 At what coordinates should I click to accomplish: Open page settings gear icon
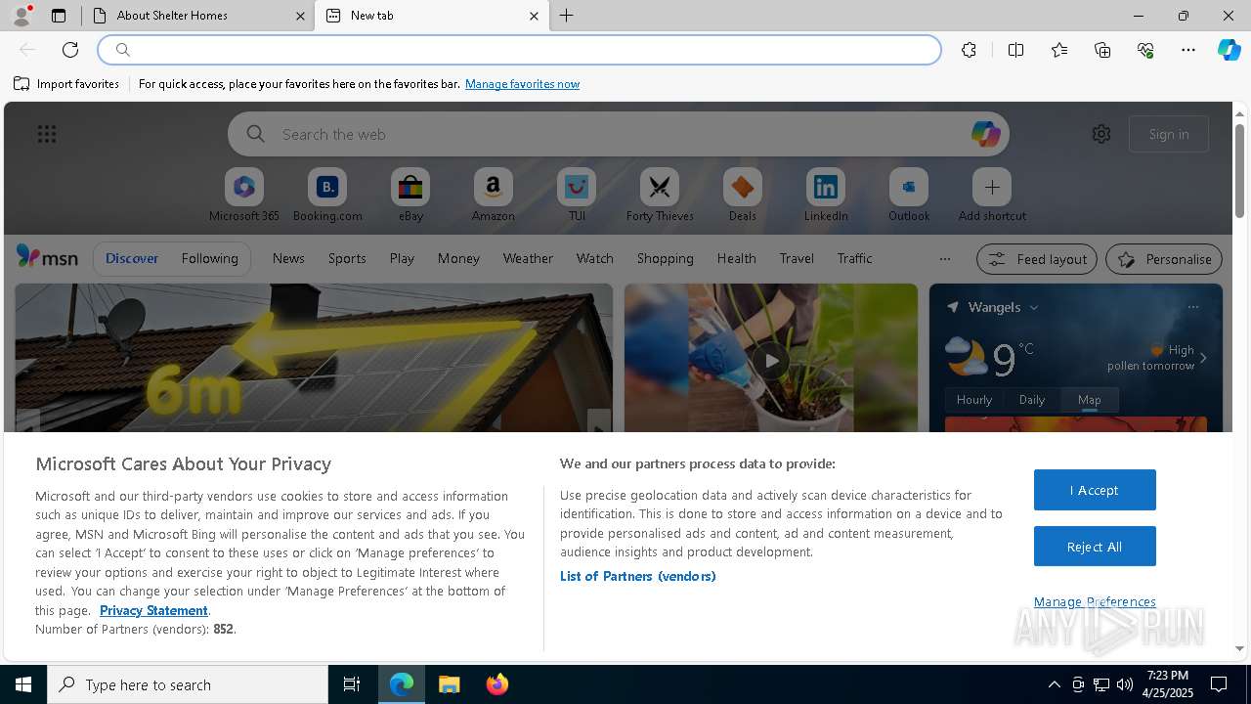tap(1101, 134)
